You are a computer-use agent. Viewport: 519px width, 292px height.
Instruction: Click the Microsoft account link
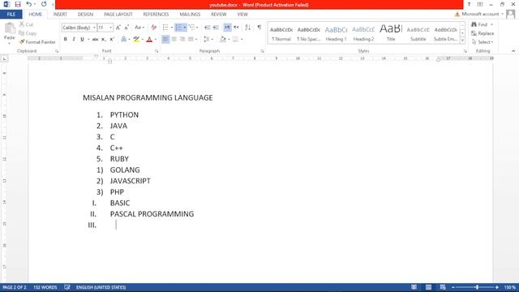point(480,14)
